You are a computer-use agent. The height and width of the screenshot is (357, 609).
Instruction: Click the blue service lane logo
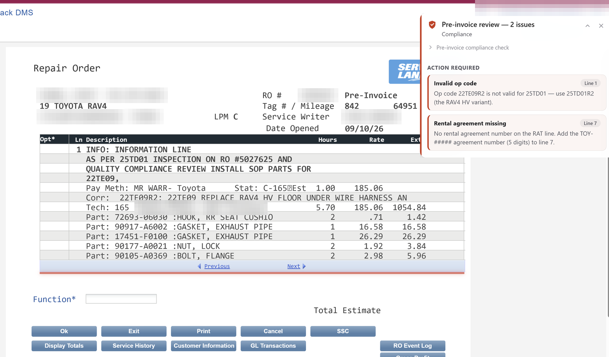click(x=405, y=71)
